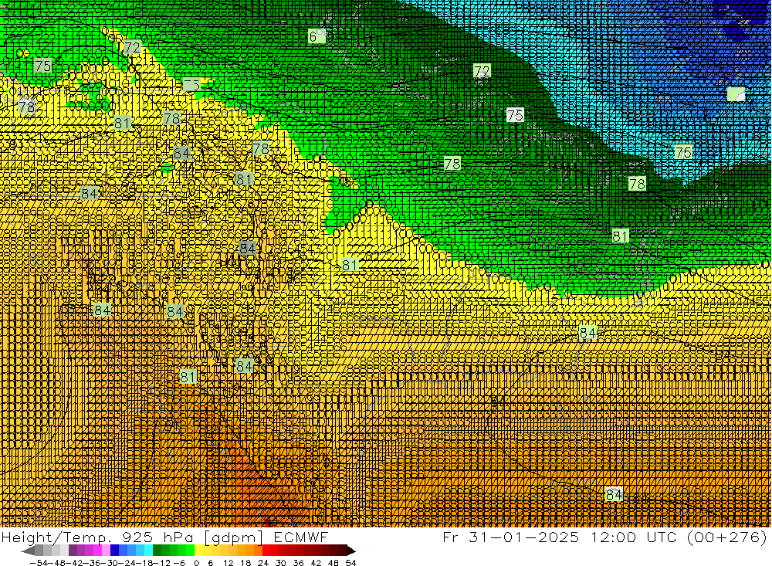Click the '48' legend value
Viewport: 772px width, 566px height.
pos(334,563)
